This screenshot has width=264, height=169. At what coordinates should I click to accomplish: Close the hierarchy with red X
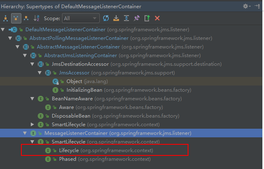pos(157,18)
